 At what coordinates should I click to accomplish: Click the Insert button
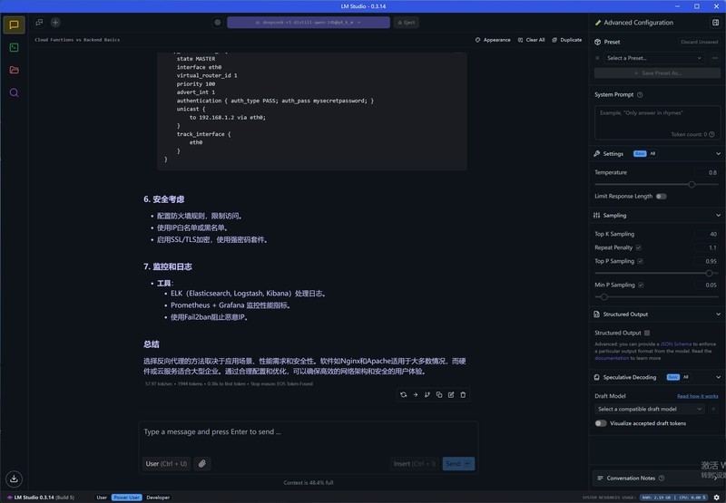(x=415, y=464)
